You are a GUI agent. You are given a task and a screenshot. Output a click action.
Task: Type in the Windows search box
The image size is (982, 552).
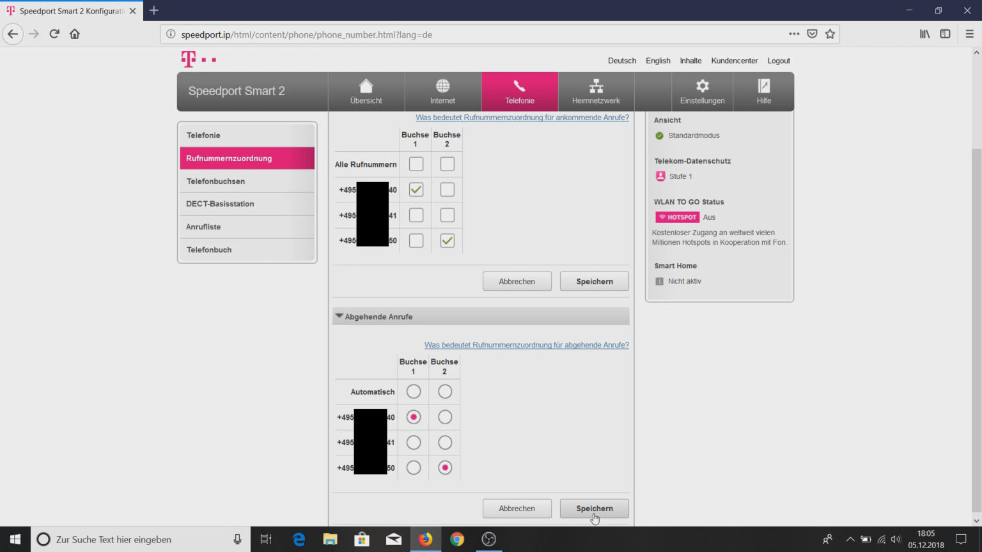point(141,539)
